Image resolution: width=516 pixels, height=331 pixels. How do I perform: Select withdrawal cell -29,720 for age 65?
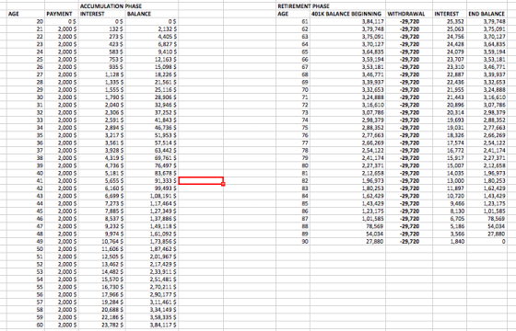(x=409, y=51)
